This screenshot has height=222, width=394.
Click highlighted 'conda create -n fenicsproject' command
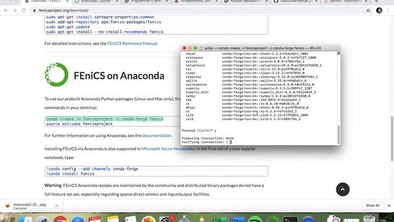pos(105,119)
